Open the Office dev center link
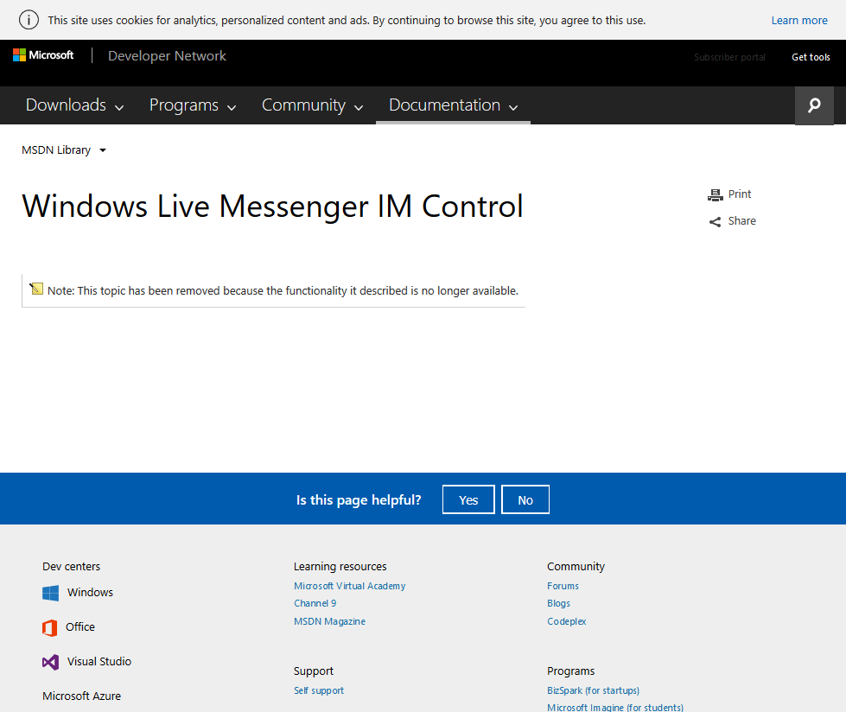 point(80,626)
